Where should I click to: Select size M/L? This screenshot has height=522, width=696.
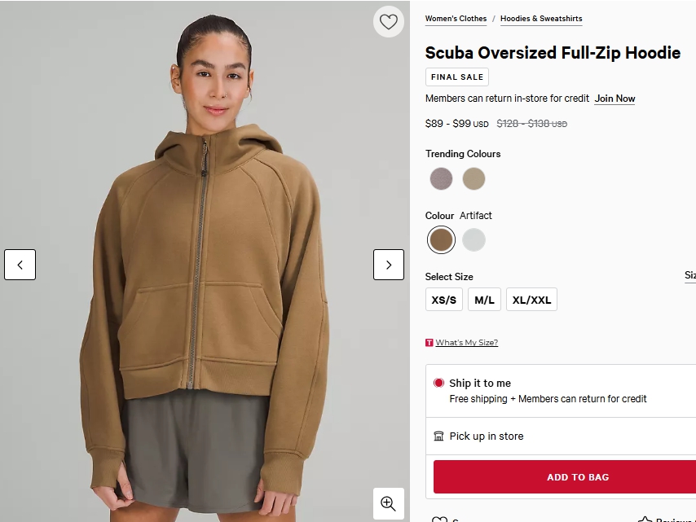484,300
